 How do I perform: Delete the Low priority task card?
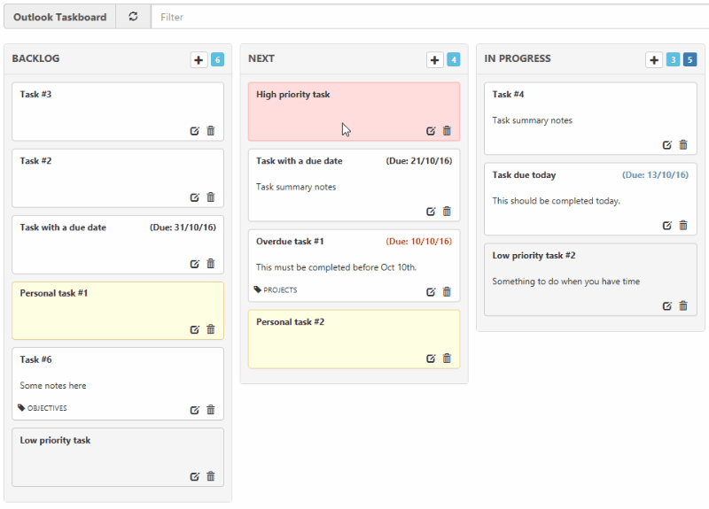pos(211,476)
